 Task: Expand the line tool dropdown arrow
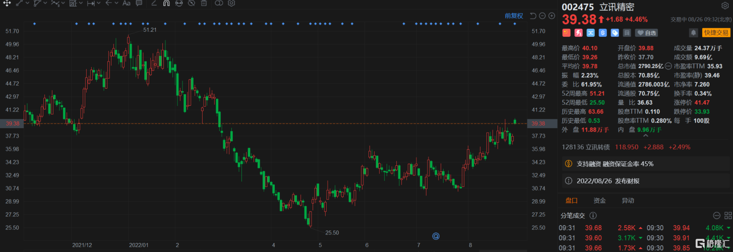pos(27,3)
